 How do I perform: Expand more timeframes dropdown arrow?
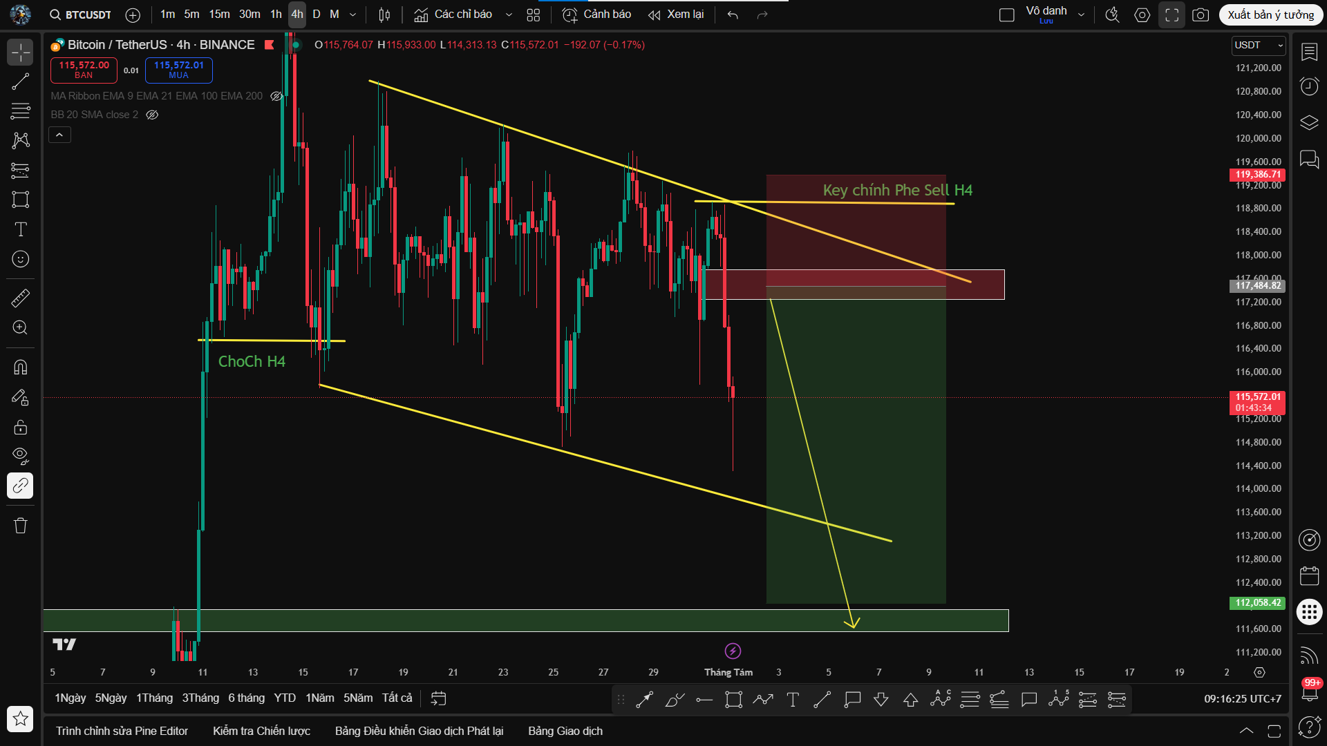352,15
